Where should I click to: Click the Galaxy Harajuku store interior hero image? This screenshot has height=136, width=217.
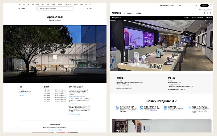tap(162, 45)
